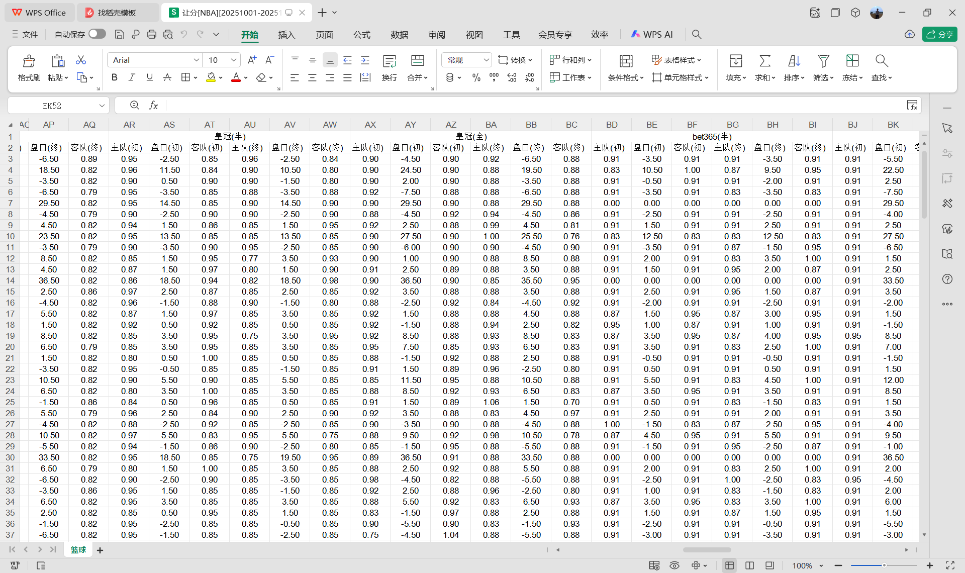Click the Find (查找) magnifier icon
Screen dimensions: 965x573
point(882,61)
